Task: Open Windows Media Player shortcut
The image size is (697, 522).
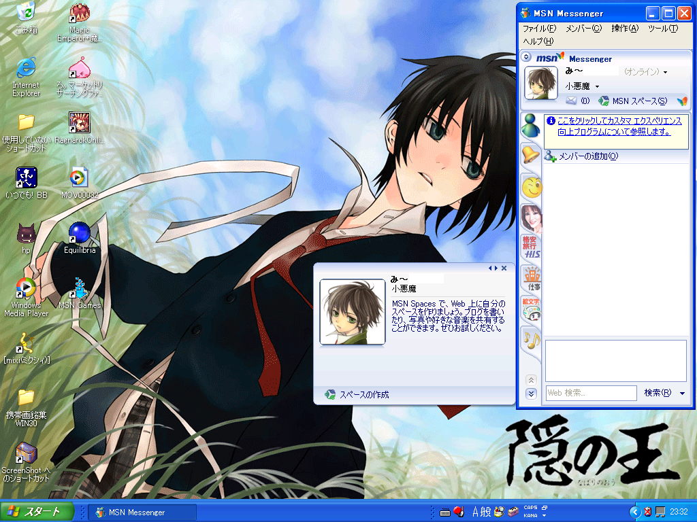Action: 26,288
